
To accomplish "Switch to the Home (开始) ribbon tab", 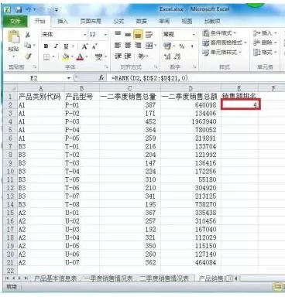I will (40, 21).
